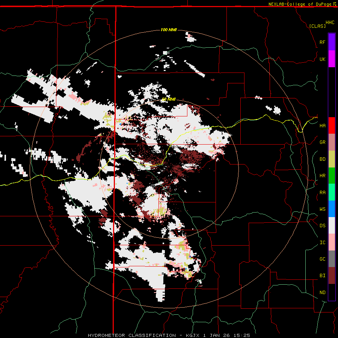Click the GR legend color block

click(x=332, y=142)
